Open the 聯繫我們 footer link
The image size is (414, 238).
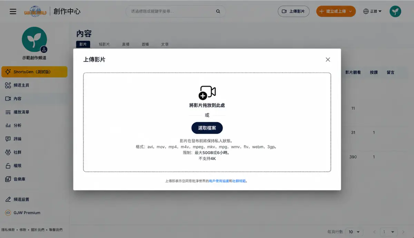coord(56,230)
